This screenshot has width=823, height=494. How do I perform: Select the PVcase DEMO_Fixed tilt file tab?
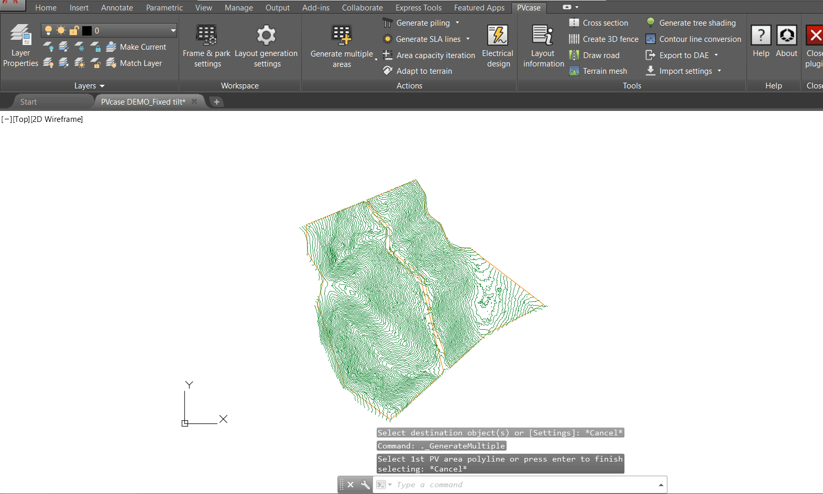[143, 102]
